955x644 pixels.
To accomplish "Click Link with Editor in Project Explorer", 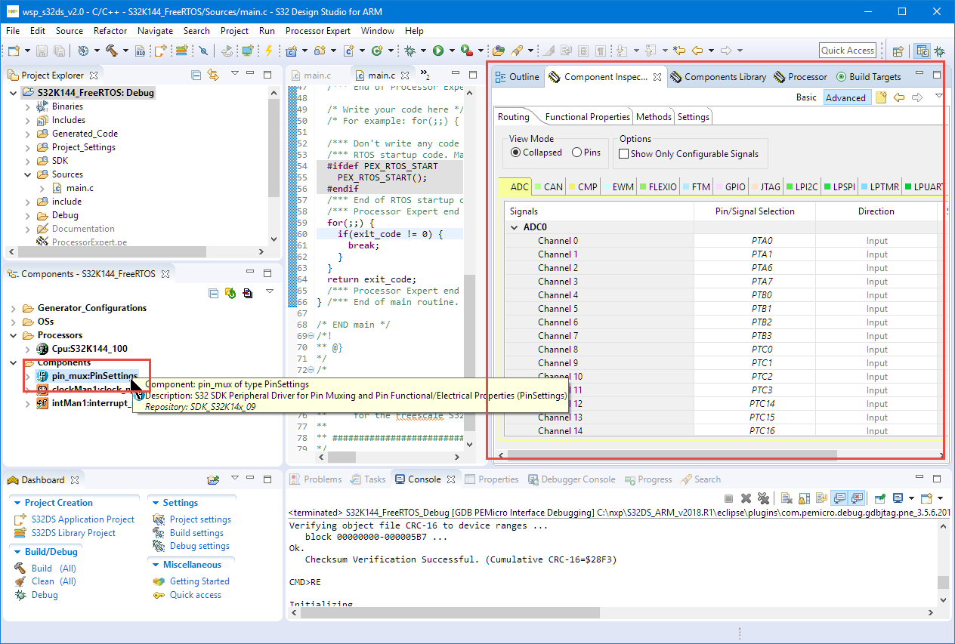I will 213,75.
